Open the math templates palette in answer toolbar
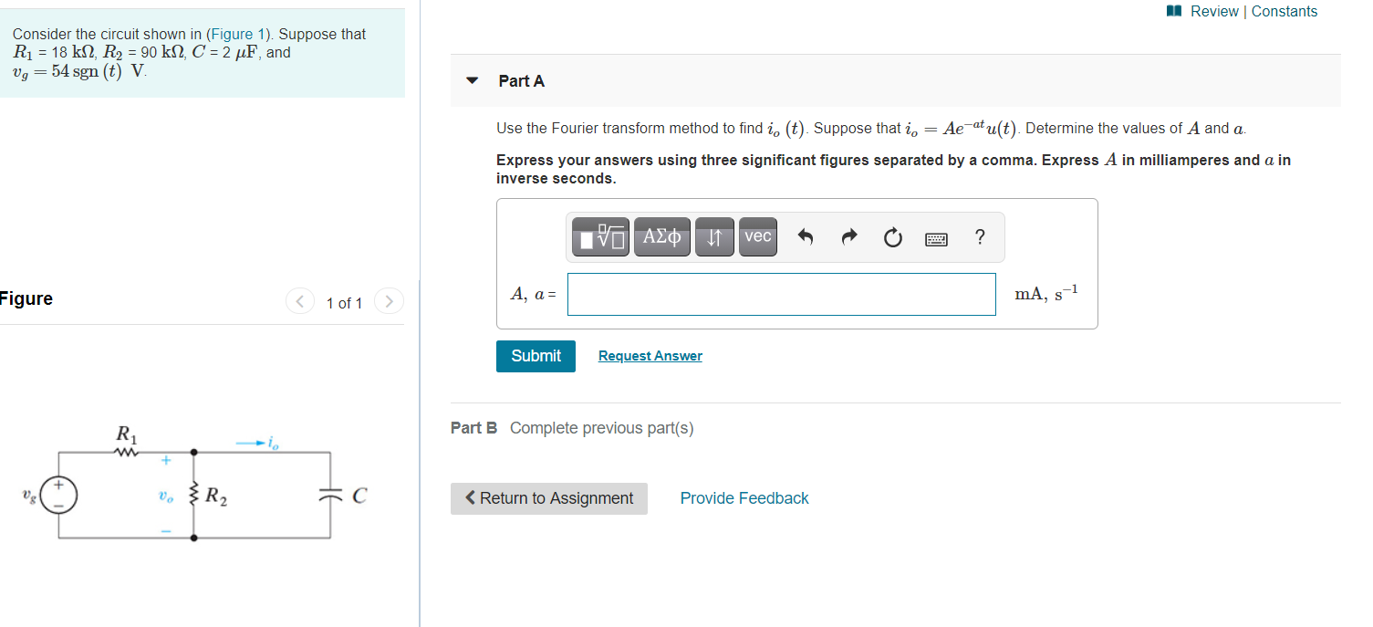The image size is (1373, 627). tap(598, 236)
